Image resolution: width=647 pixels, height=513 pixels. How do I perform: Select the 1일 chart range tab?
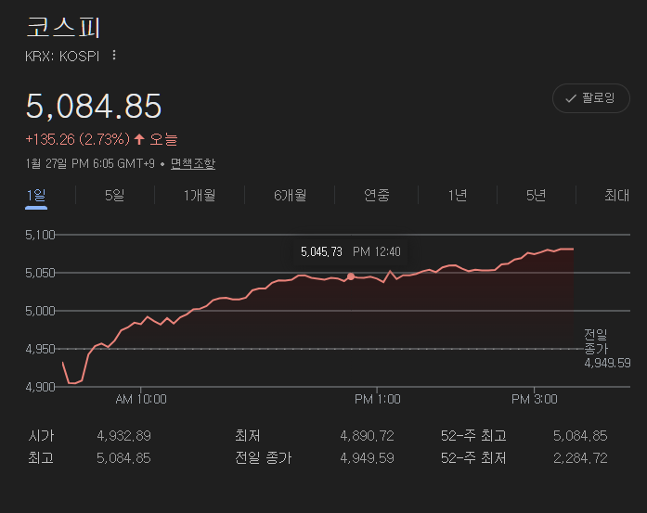[x=36, y=195]
